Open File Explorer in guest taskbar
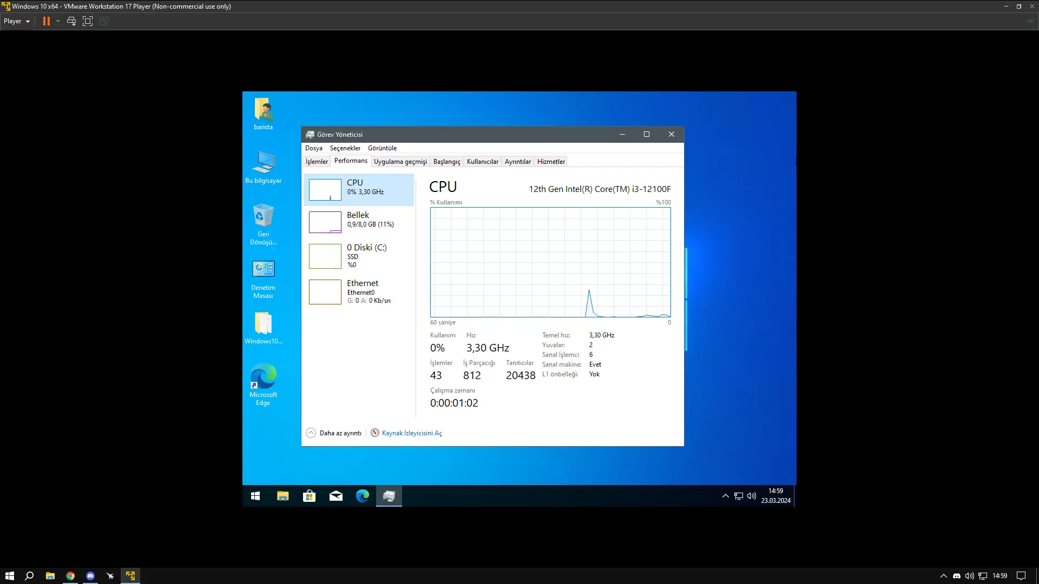The width and height of the screenshot is (1039, 584). tap(282, 496)
